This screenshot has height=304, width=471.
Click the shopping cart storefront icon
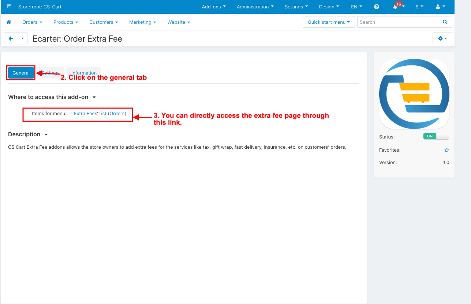(8, 7)
